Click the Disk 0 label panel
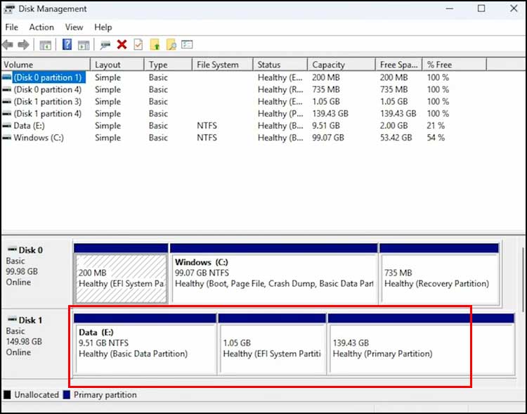Screen dimensions: 527x414 tap(37, 273)
